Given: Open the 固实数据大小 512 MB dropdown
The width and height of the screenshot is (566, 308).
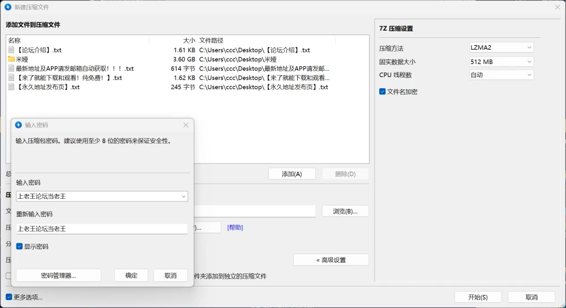Looking at the screenshot, I should tap(501, 62).
